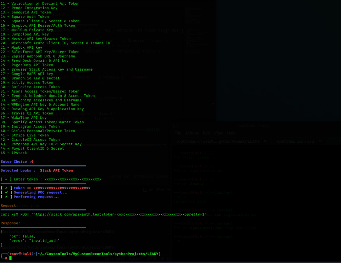Click '44 - Paypal ClientID & Secret'
341x263 pixels.
[x=32, y=148]
